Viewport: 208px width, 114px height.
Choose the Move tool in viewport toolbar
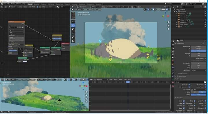[73, 22]
